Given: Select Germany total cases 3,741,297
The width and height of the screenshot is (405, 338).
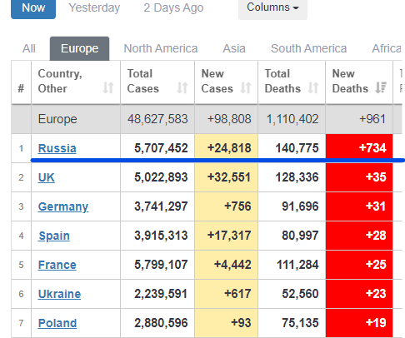Looking at the screenshot, I should pyautogui.click(x=161, y=206).
